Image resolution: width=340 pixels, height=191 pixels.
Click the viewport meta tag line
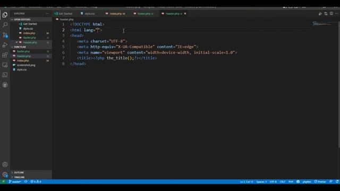[x=157, y=53]
